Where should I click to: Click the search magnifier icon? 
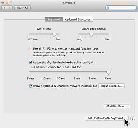108,8
